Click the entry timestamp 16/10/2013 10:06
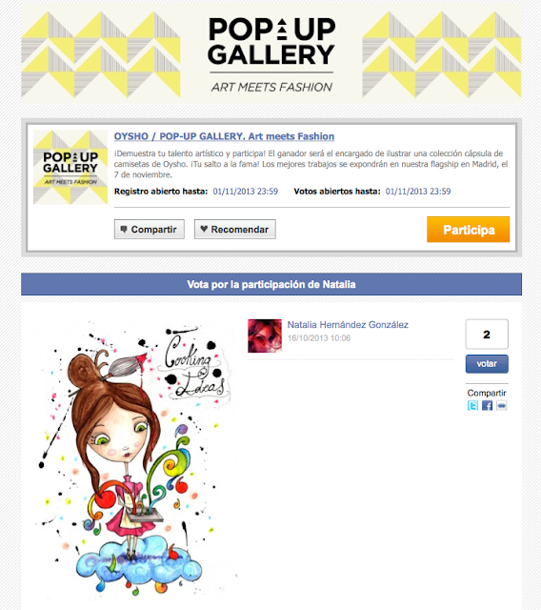541x610 pixels. [319, 338]
